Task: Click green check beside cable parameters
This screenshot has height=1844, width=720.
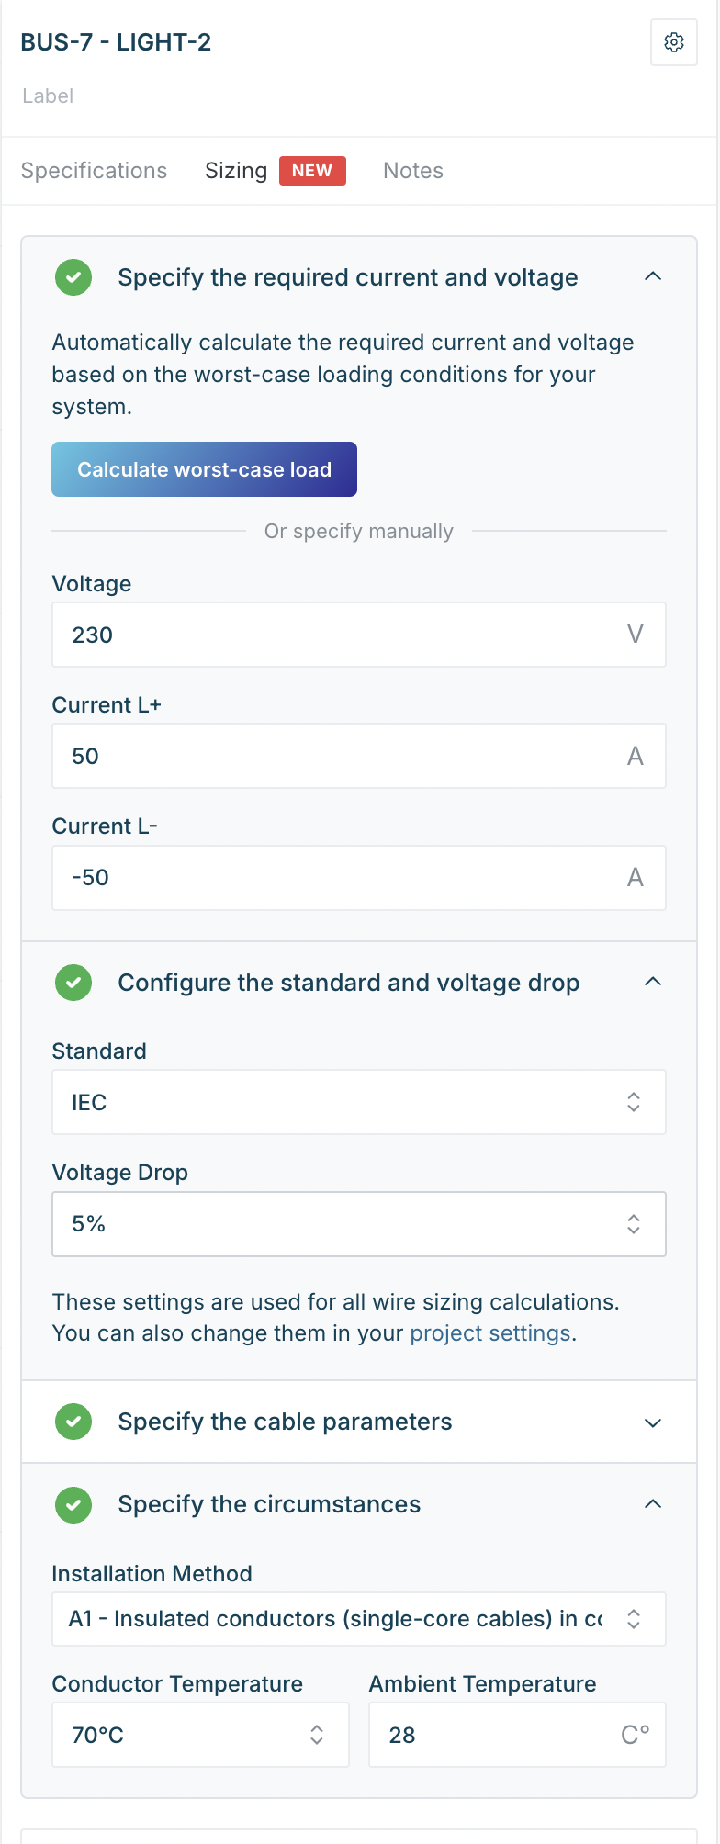Action: pyautogui.click(x=73, y=1422)
